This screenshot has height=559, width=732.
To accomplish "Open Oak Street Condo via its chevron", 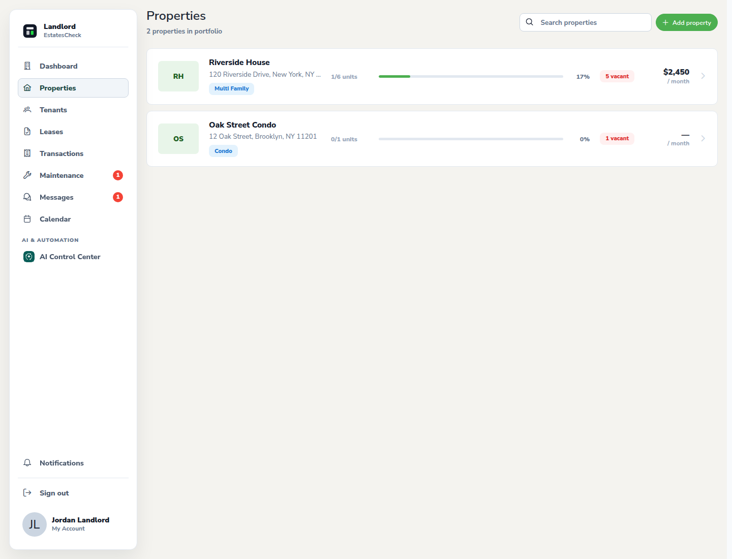I will tap(703, 139).
